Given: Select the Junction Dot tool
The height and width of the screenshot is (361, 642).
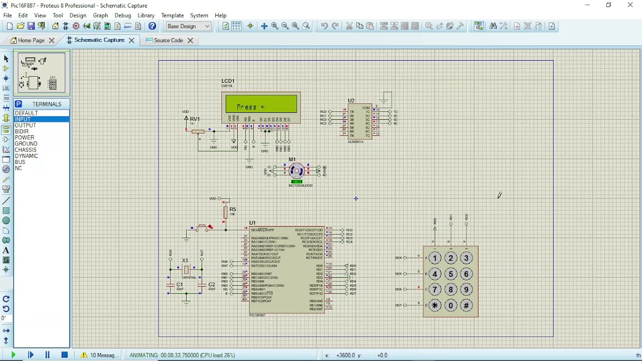Looking at the screenshot, I should pyautogui.click(x=6, y=79).
